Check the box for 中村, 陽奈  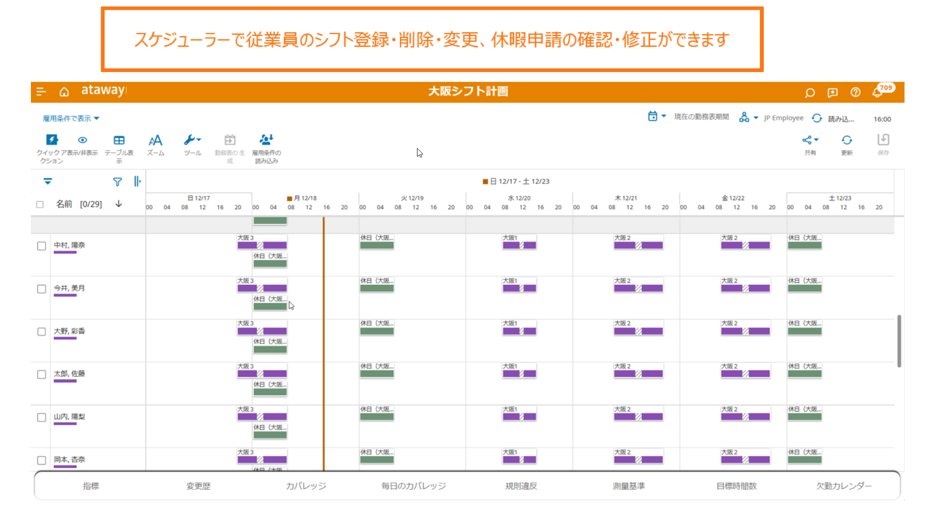point(42,246)
